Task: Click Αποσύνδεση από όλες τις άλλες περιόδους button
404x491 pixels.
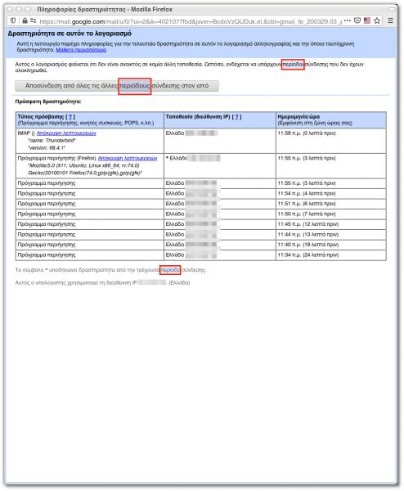Action: pos(117,86)
